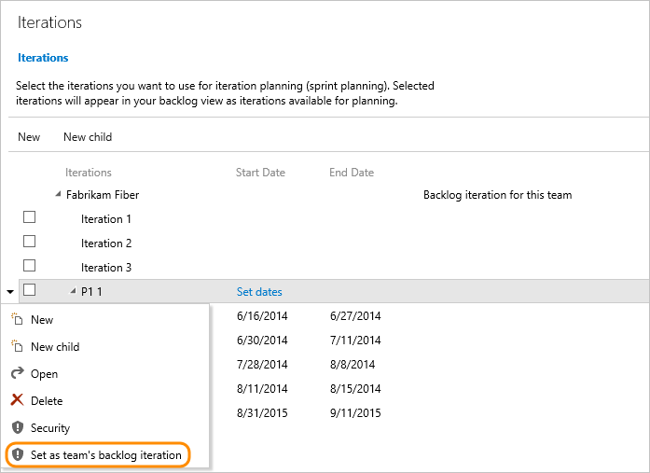The image size is (650, 473).
Task: Choose New from the context menu
Action: pyautogui.click(x=104, y=320)
